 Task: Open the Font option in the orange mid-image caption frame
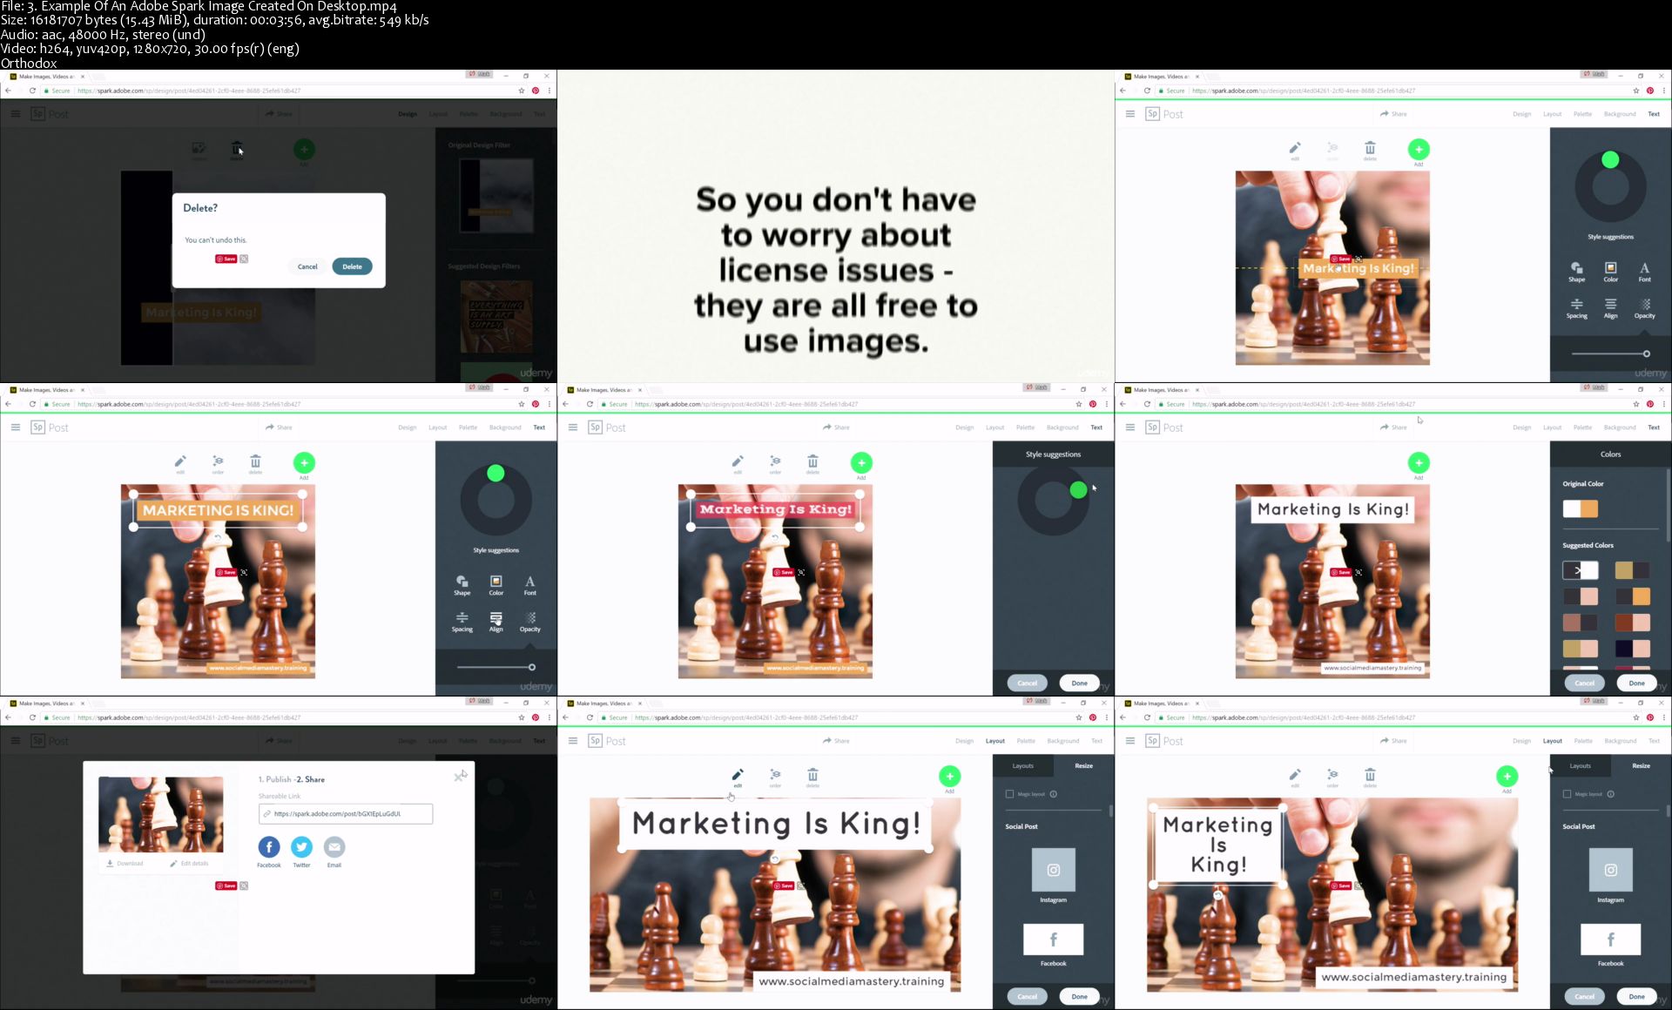[x=1644, y=272]
